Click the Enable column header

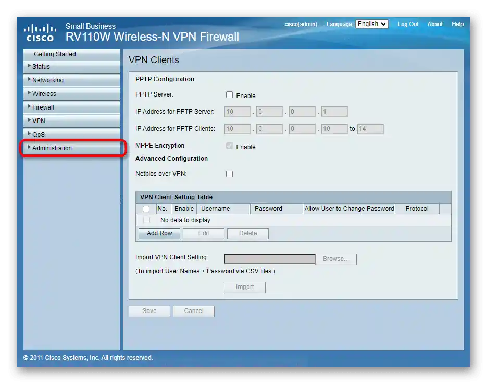(184, 209)
